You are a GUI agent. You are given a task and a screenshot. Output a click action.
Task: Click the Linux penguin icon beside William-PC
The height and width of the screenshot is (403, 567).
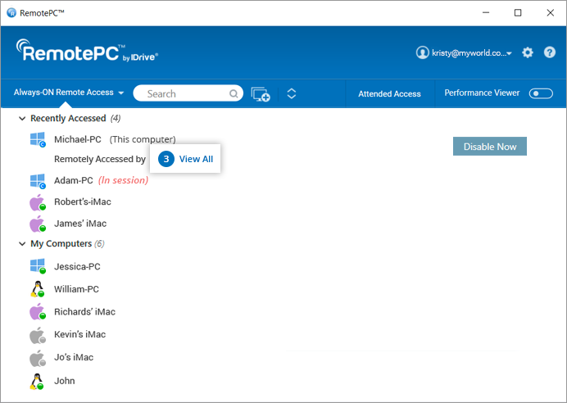[x=37, y=289]
